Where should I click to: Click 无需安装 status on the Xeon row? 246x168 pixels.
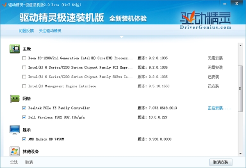215,58
